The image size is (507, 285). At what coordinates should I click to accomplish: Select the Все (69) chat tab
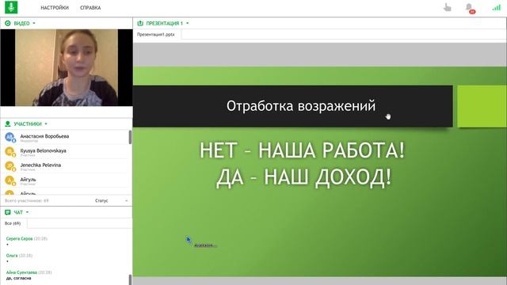point(13,223)
